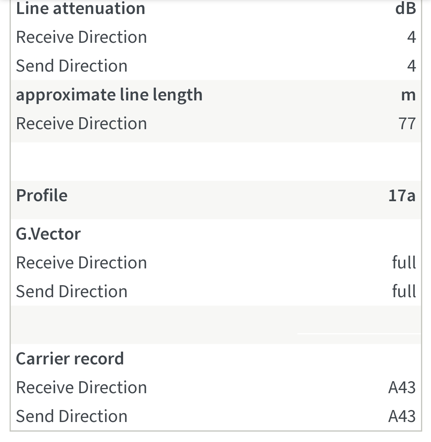Click Receive Direction under Line attenuation
Screen dimensions: 431x442
point(82,37)
